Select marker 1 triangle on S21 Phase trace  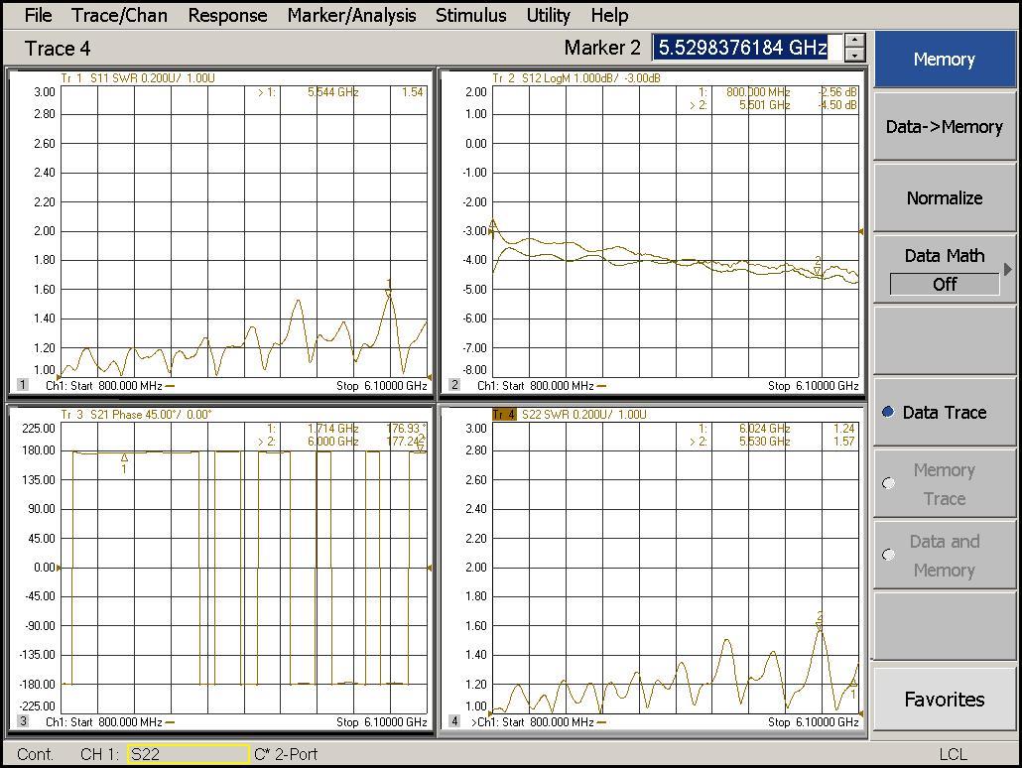click(124, 458)
